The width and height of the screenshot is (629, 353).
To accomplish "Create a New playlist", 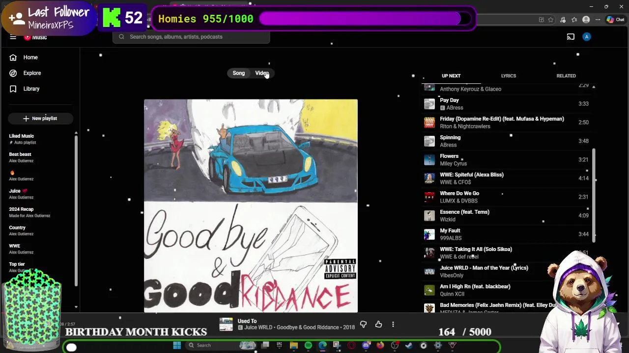I will [40, 118].
